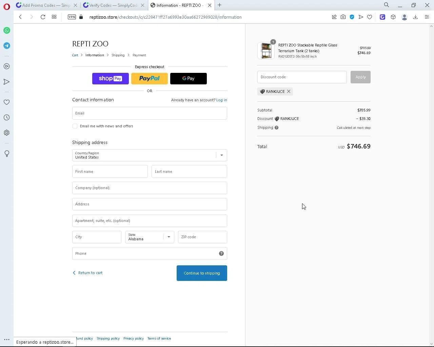
Task: Go back to previous page
Action: 20,17
